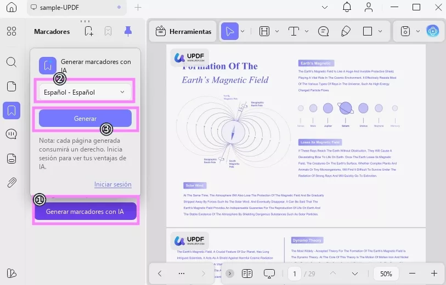Go to next page down chevron
The image size is (446, 285).
(355, 274)
